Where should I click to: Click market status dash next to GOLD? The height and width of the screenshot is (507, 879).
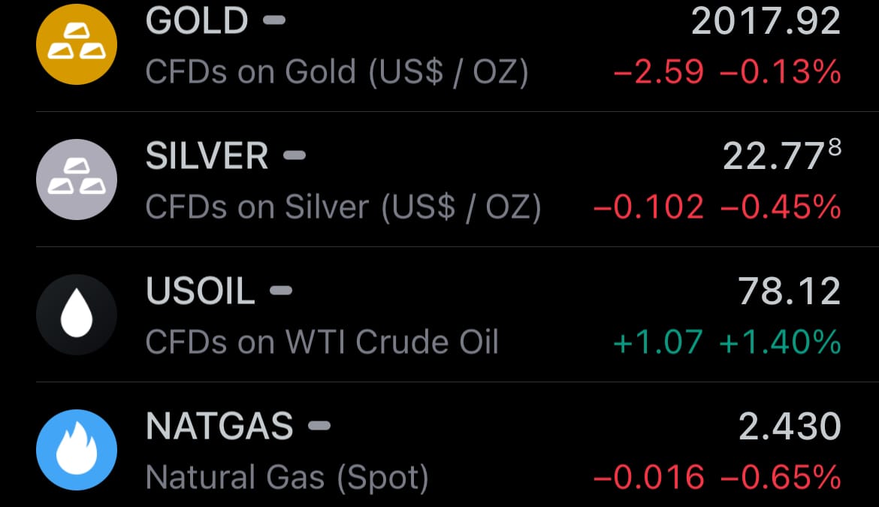point(275,21)
